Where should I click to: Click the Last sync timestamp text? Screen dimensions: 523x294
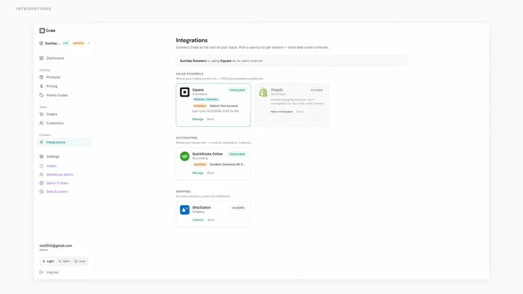216,111
